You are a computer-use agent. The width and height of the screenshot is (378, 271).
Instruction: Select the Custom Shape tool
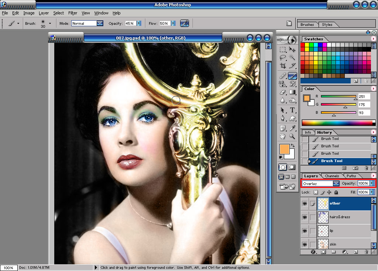[292, 118]
